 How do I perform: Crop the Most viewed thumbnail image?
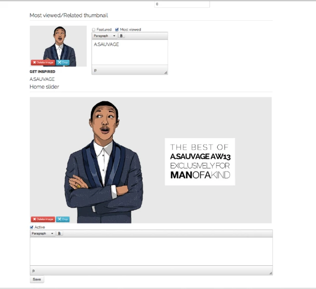tap(63, 63)
